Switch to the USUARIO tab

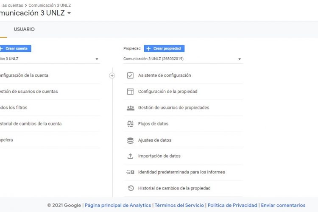click(24, 29)
